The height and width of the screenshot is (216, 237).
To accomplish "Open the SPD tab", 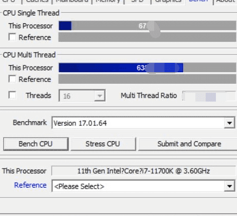I will click(x=138, y=2).
